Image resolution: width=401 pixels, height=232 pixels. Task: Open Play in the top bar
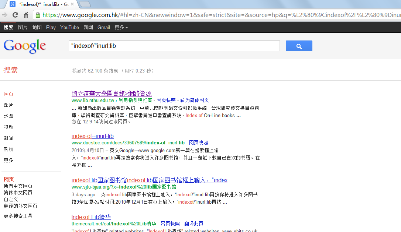point(51,27)
